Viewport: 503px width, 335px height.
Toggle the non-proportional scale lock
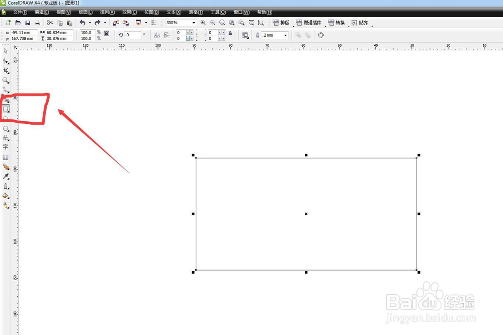pyautogui.click(x=107, y=33)
